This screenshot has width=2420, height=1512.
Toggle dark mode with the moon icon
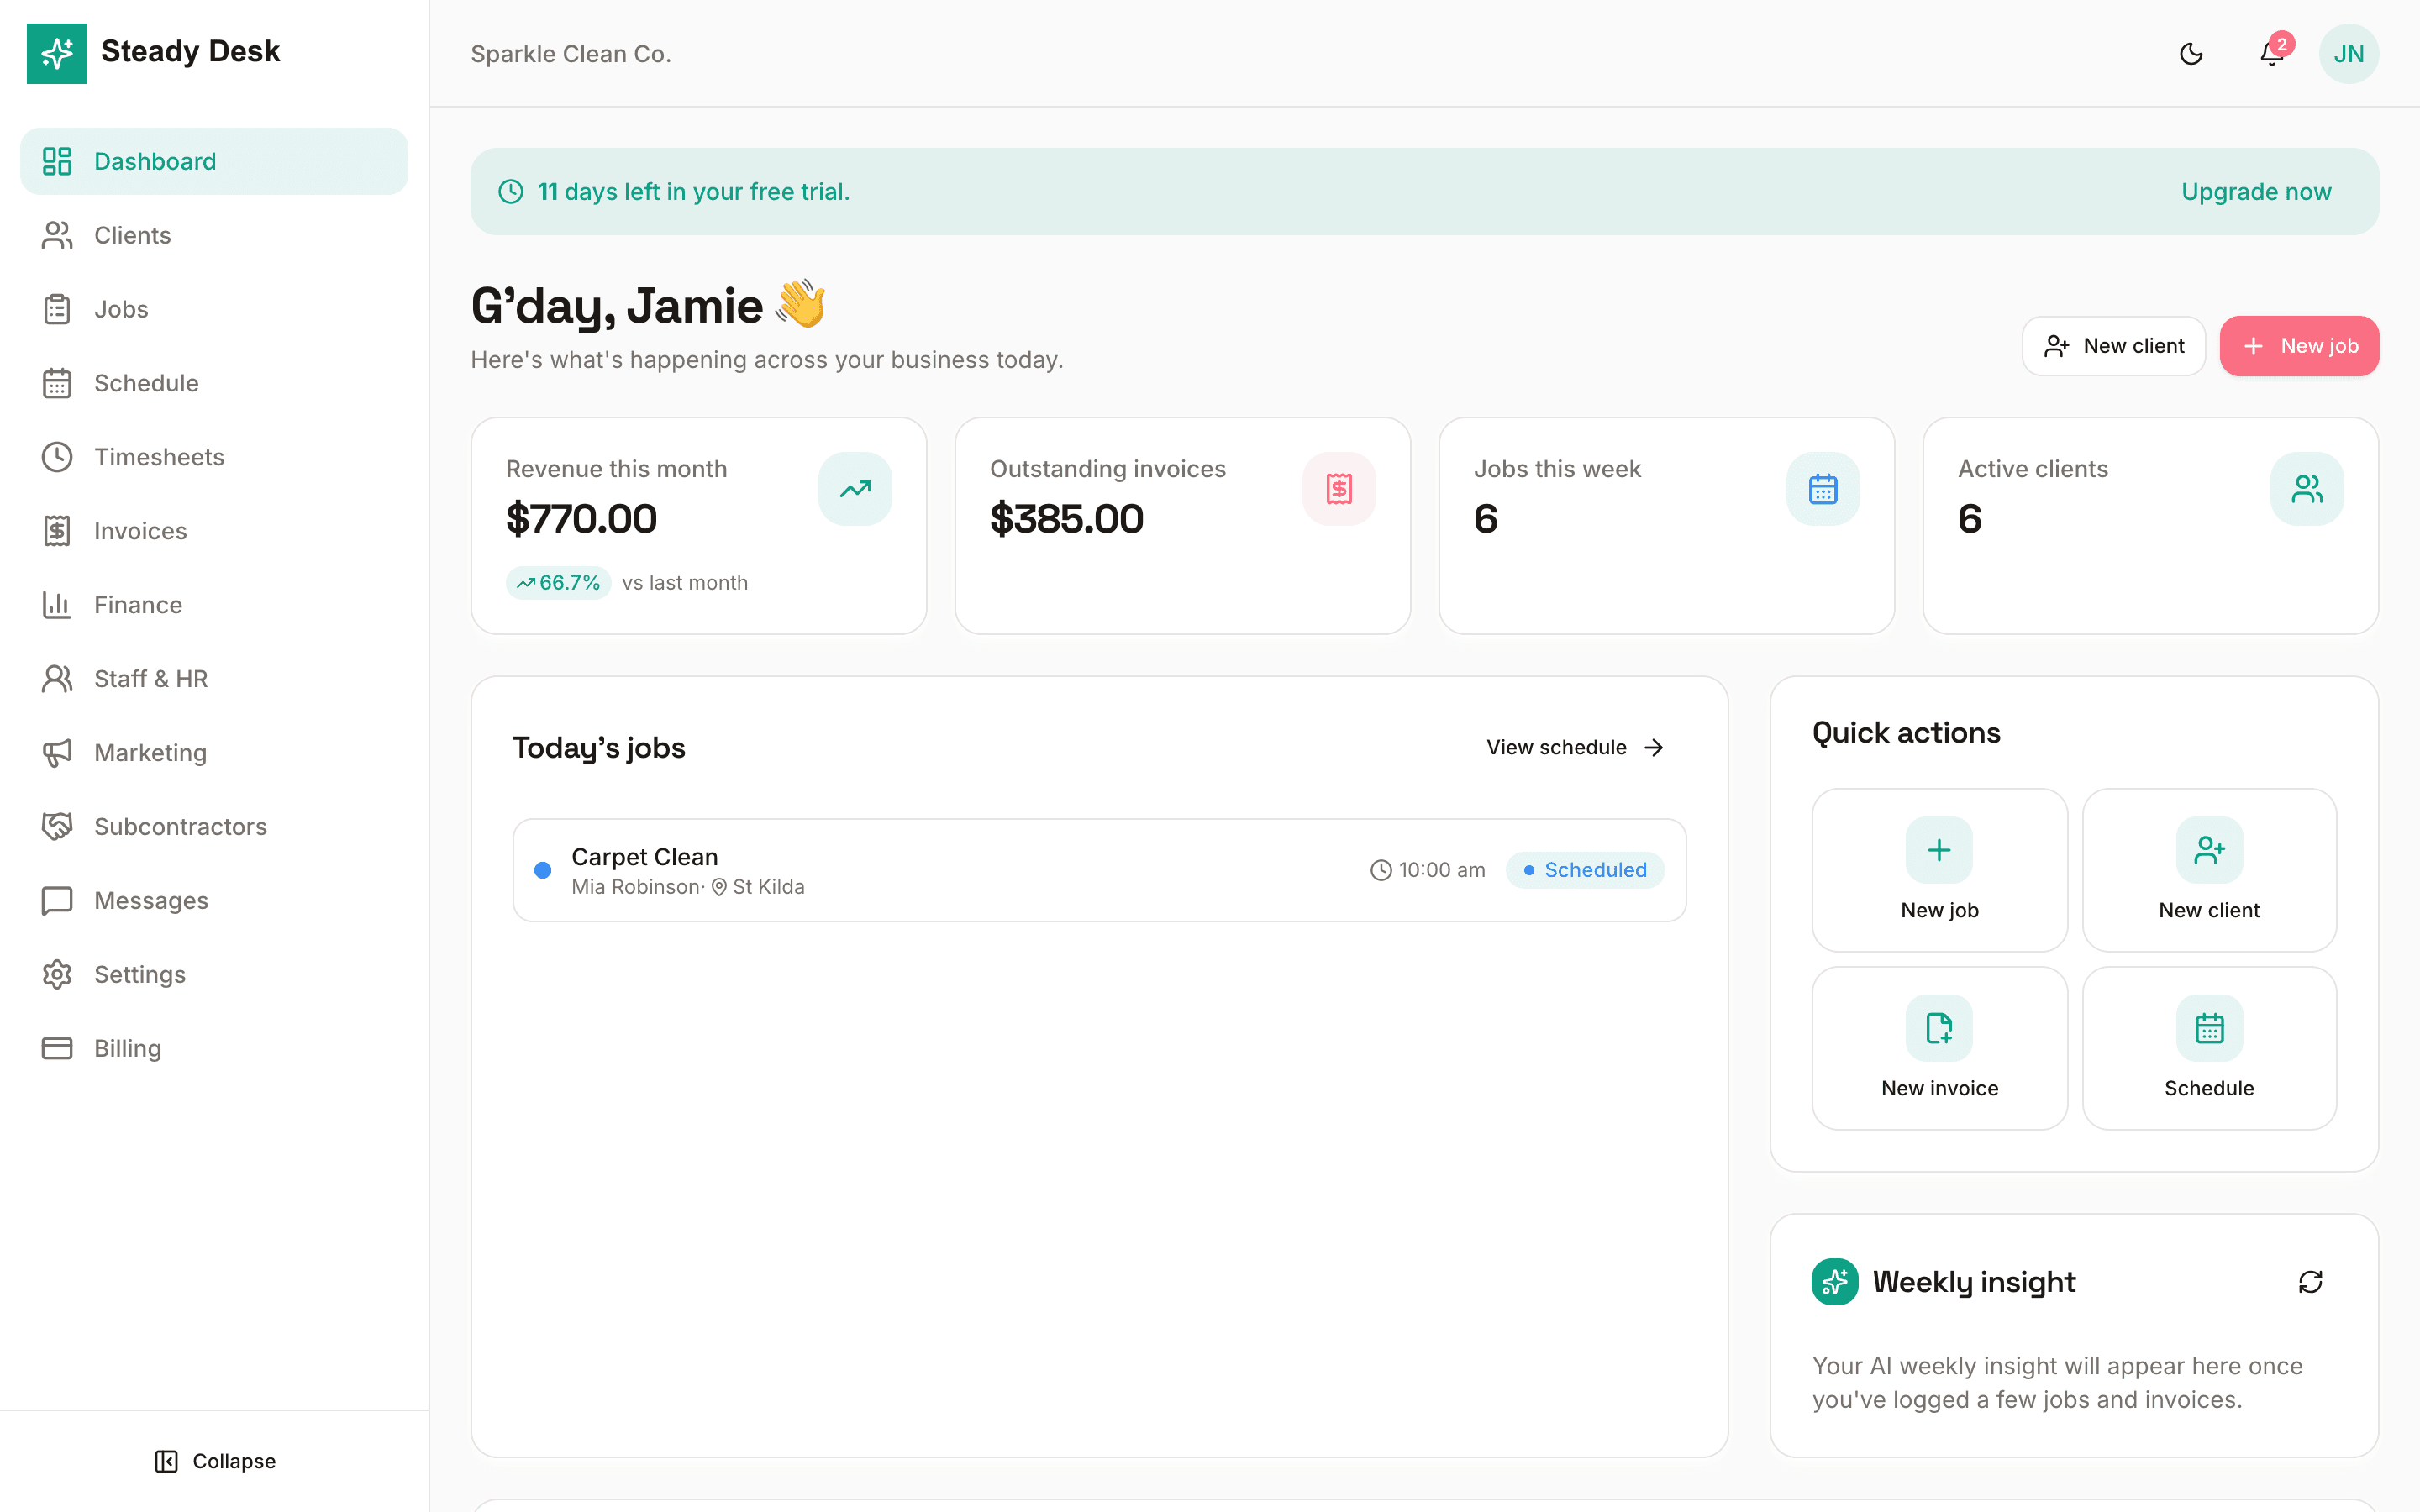(2191, 54)
